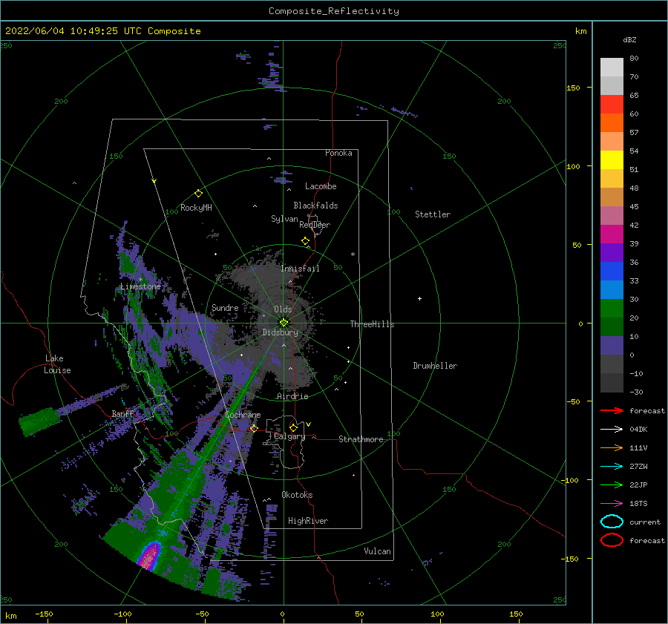
Task: Click the Ponoka label
Action: [338, 153]
